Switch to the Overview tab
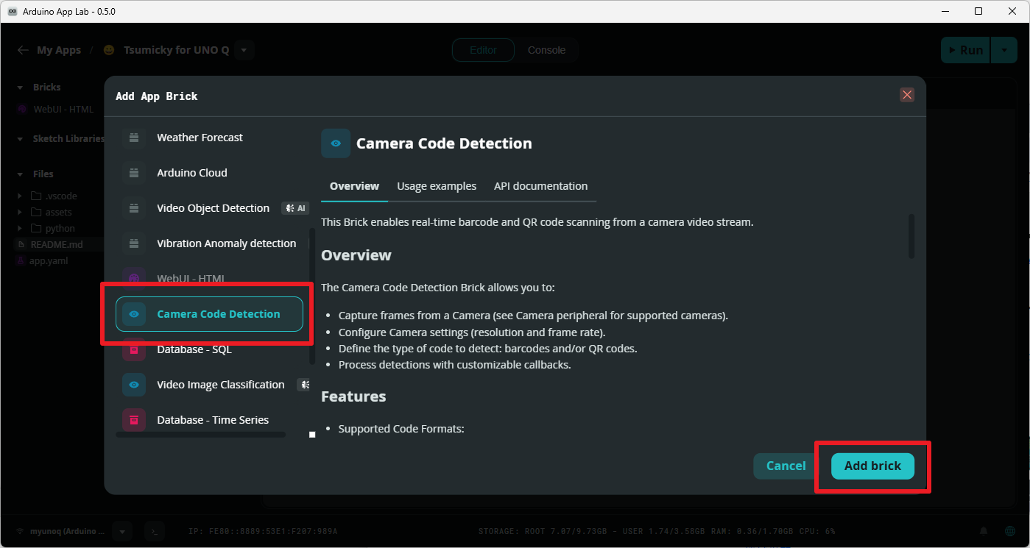Viewport: 1030px width, 548px height. [x=354, y=186]
